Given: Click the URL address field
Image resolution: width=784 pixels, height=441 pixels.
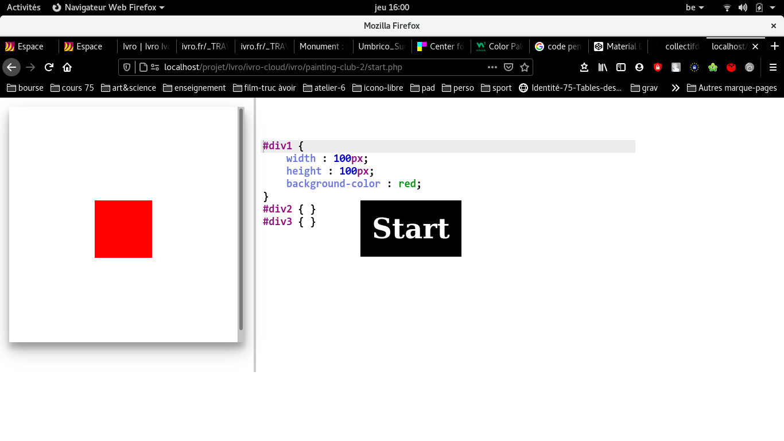Looking at the screenshot, I should [x=321, y=67].
